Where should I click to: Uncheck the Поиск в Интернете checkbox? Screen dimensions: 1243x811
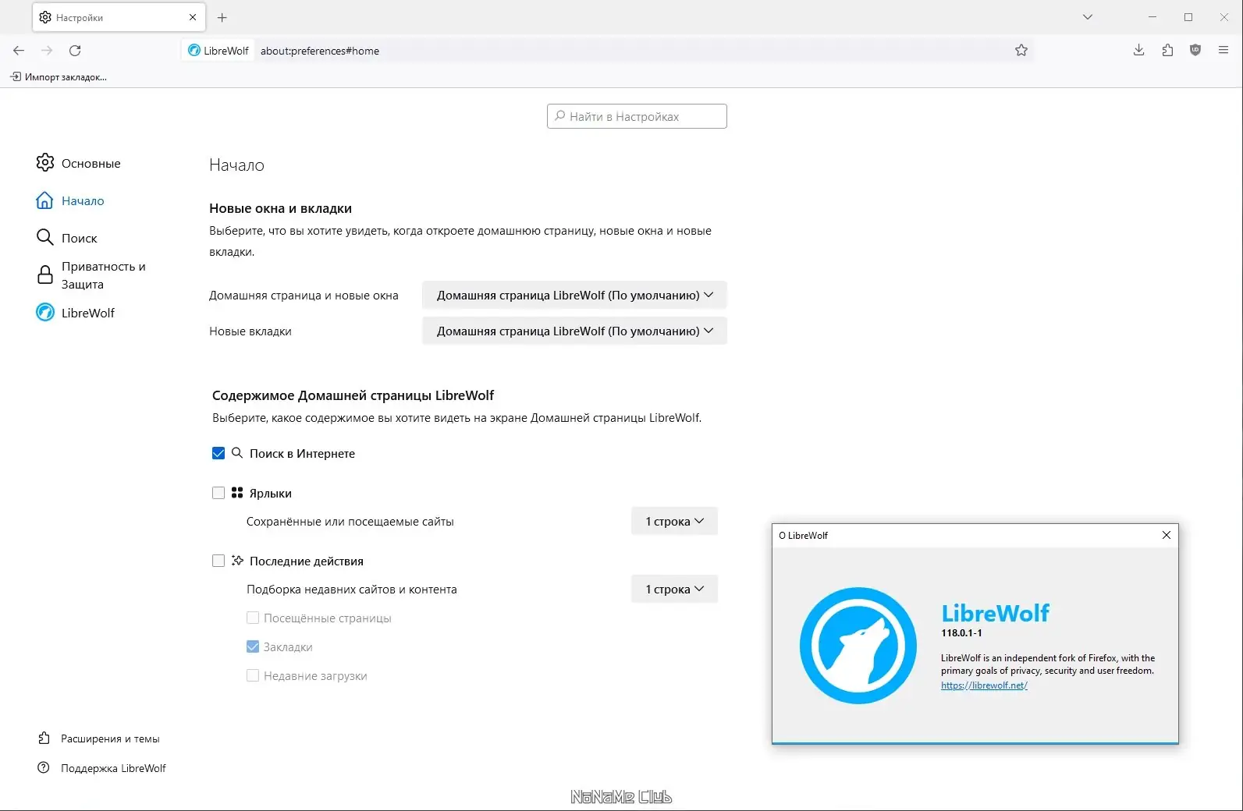[x=218, y=453]
